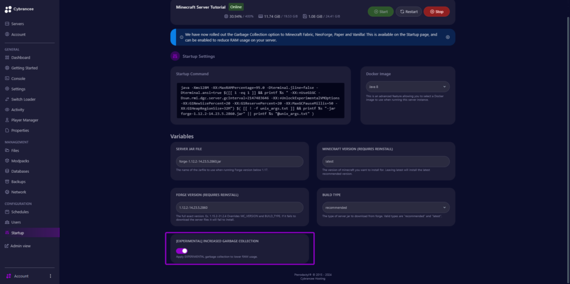Image resolution: width=570 pixels, height=284 pixels.
Task: Open the Modpacks link
Action: click(20, 161)
